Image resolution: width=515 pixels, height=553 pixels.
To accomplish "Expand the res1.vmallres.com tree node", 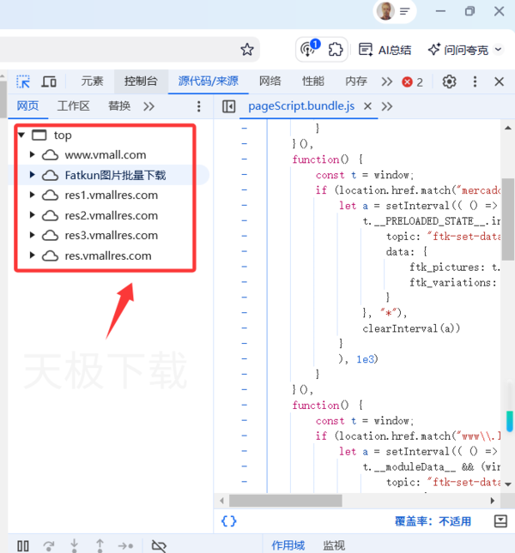I will (33, 195).
